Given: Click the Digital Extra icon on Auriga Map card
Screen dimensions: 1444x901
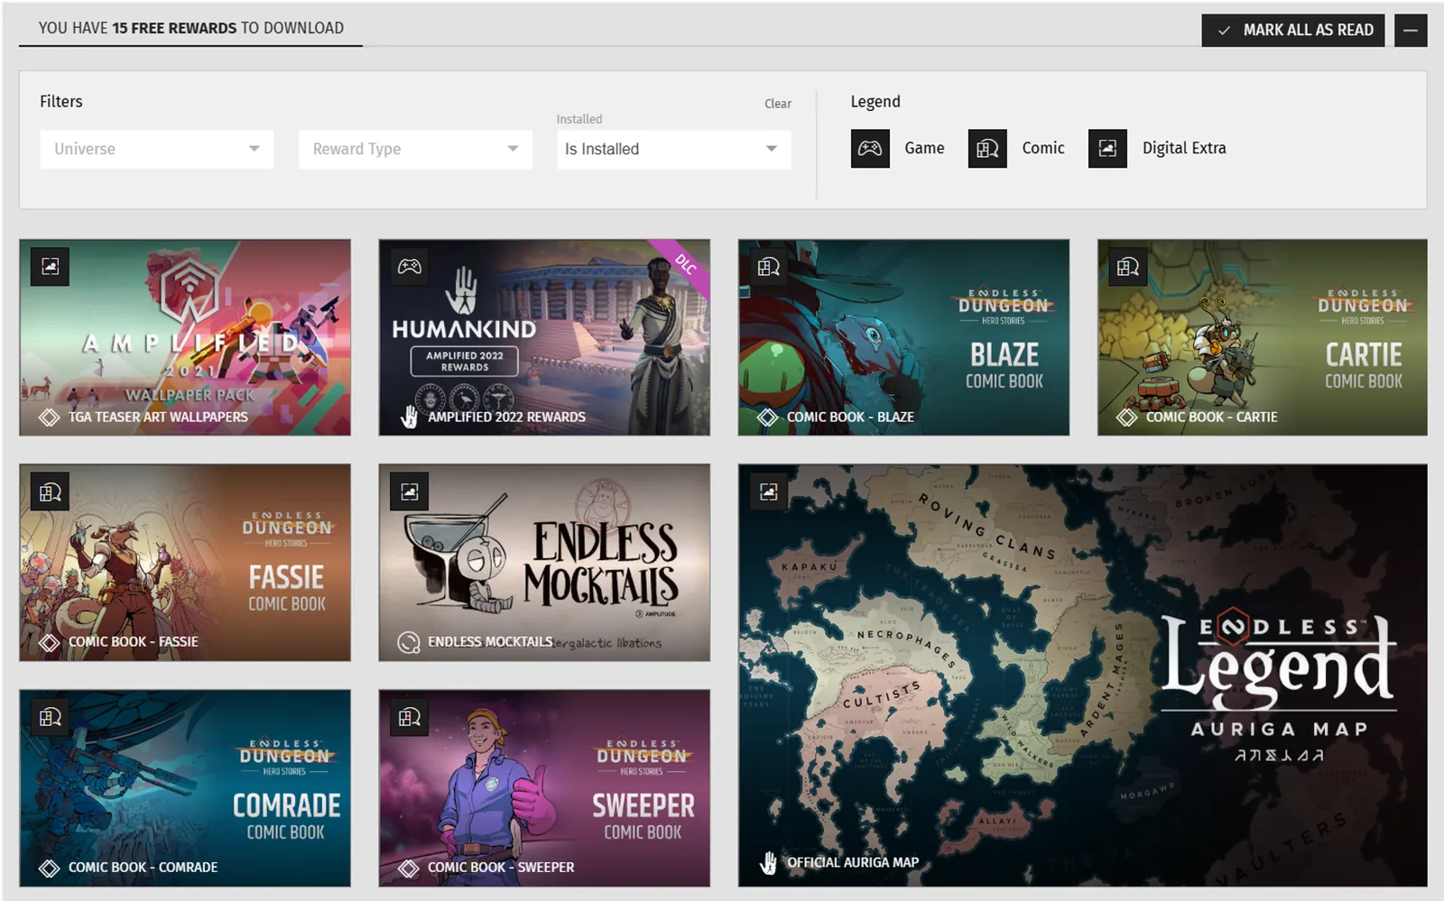Looking at the screenshot, I should pos(769,492).
